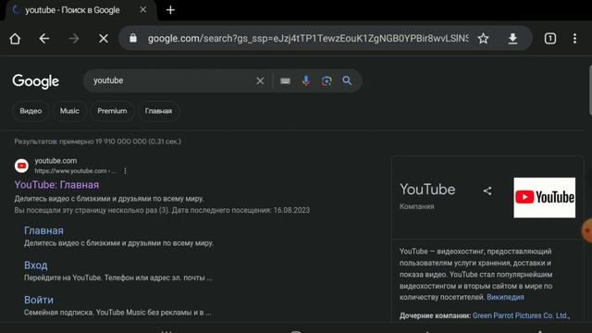The image size is (592, 333).
Task: Focus the address bar URL
Action: tap(308, 39)
